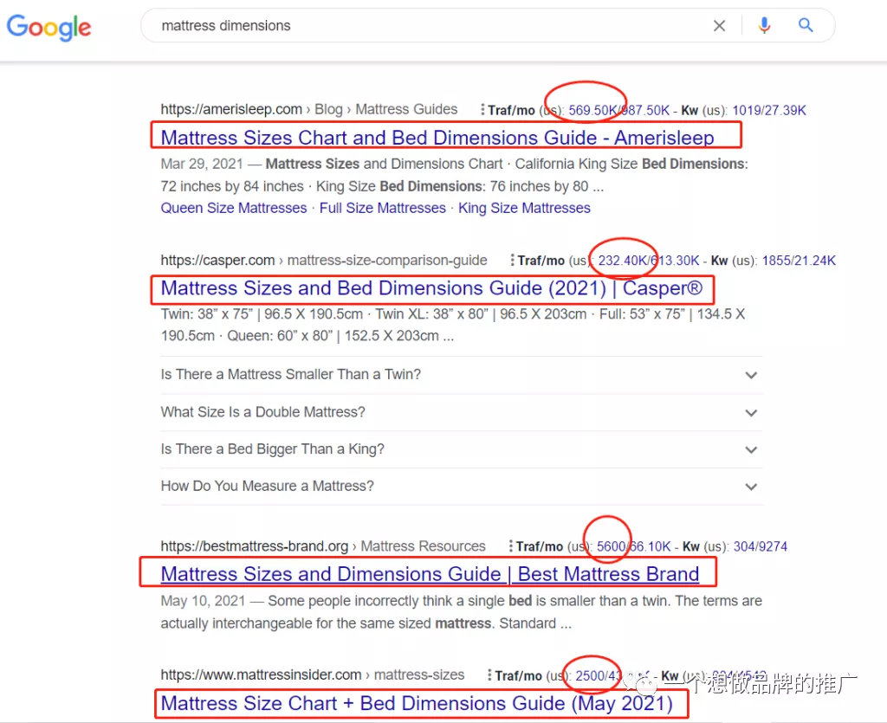The width and height of the screenshot is (887, 723).
Task: Open options dots next to Casper Traf/mo
Action: click(x=512, y=260)
